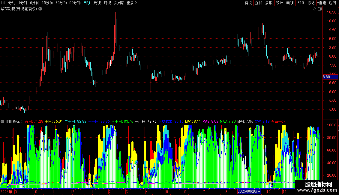Click the diamond icon above the price chart
The image size is (339, 195).
coord(314,9)
